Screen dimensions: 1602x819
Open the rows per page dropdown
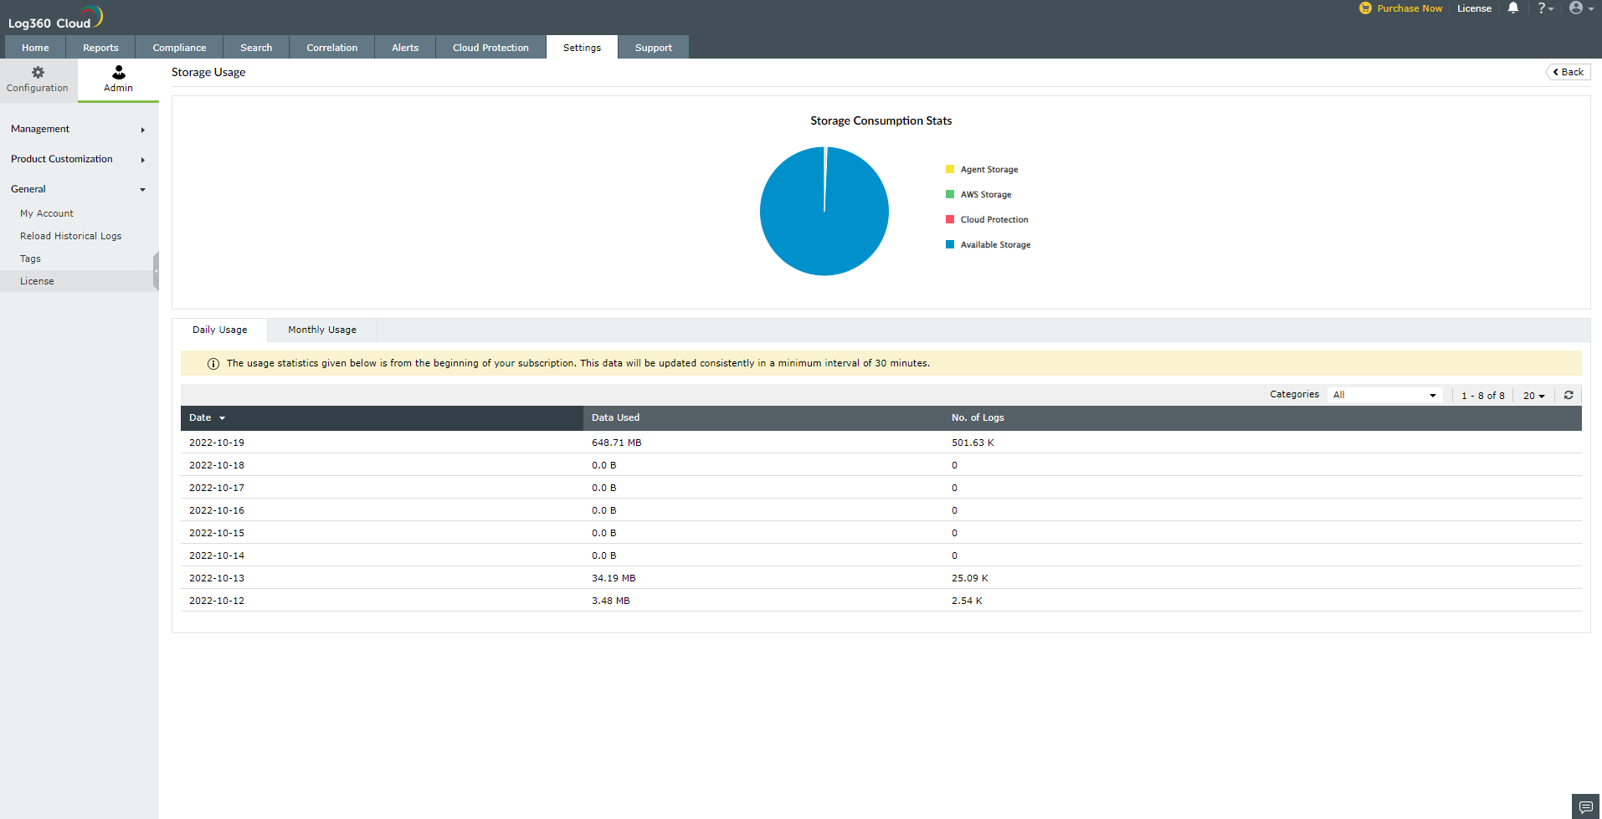click(x=1533, y=396)
